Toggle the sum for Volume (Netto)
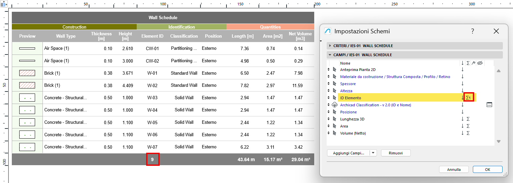This screenshot has width=513, height=183. (468, 133)
